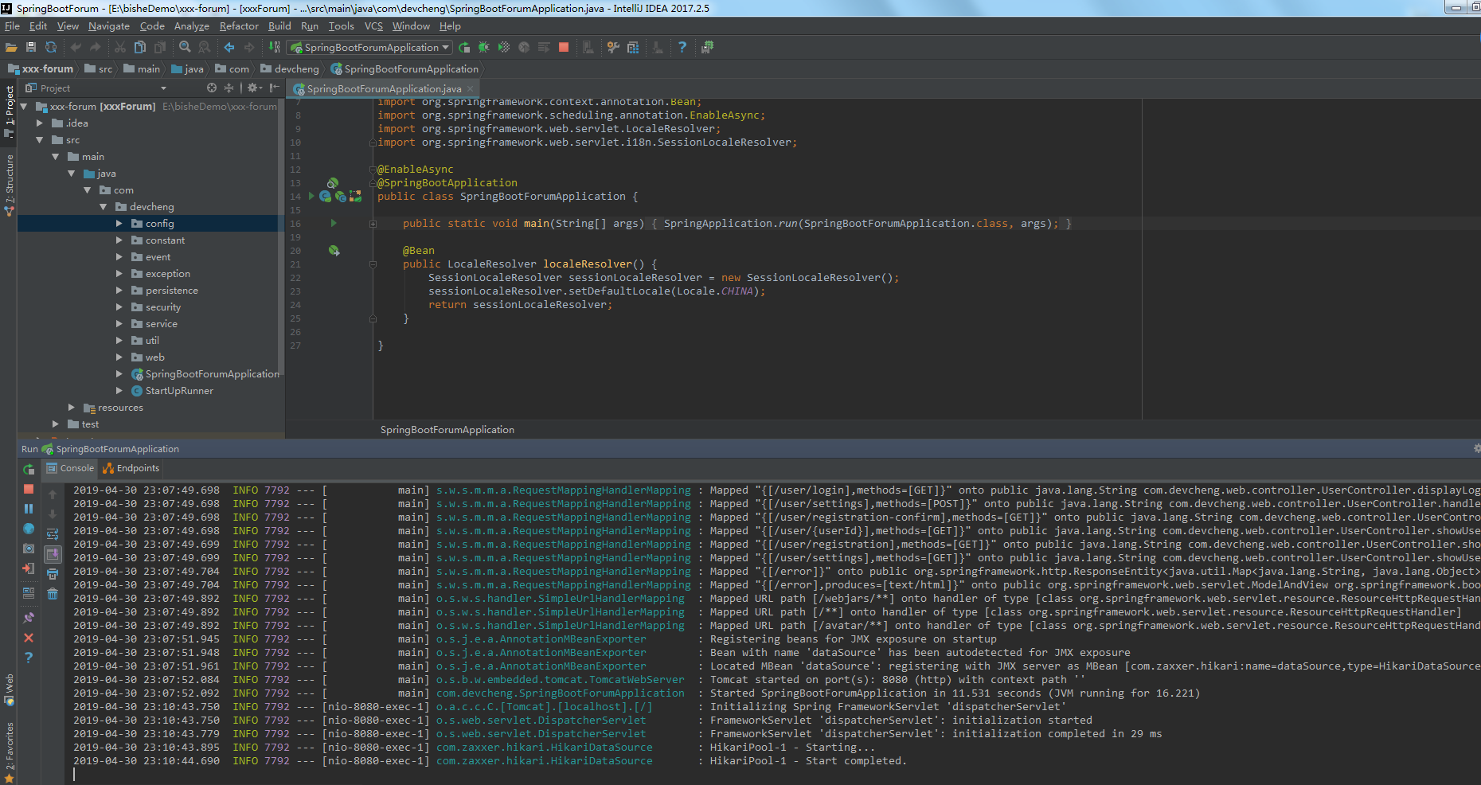Expand the security package folder
The height and width of the screenshot is (785, 1481).
(x=119, y=307)
